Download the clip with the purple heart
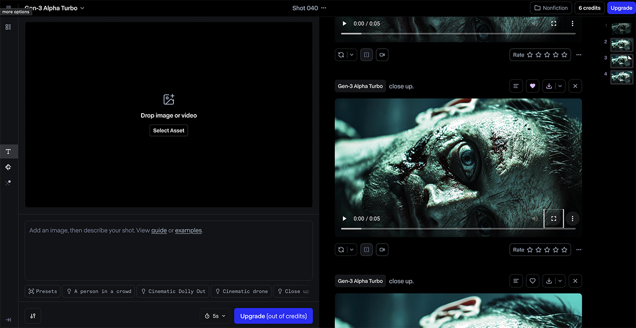Image resolution: width=636 pixels, height=328 pixels. tap(549, 86)
